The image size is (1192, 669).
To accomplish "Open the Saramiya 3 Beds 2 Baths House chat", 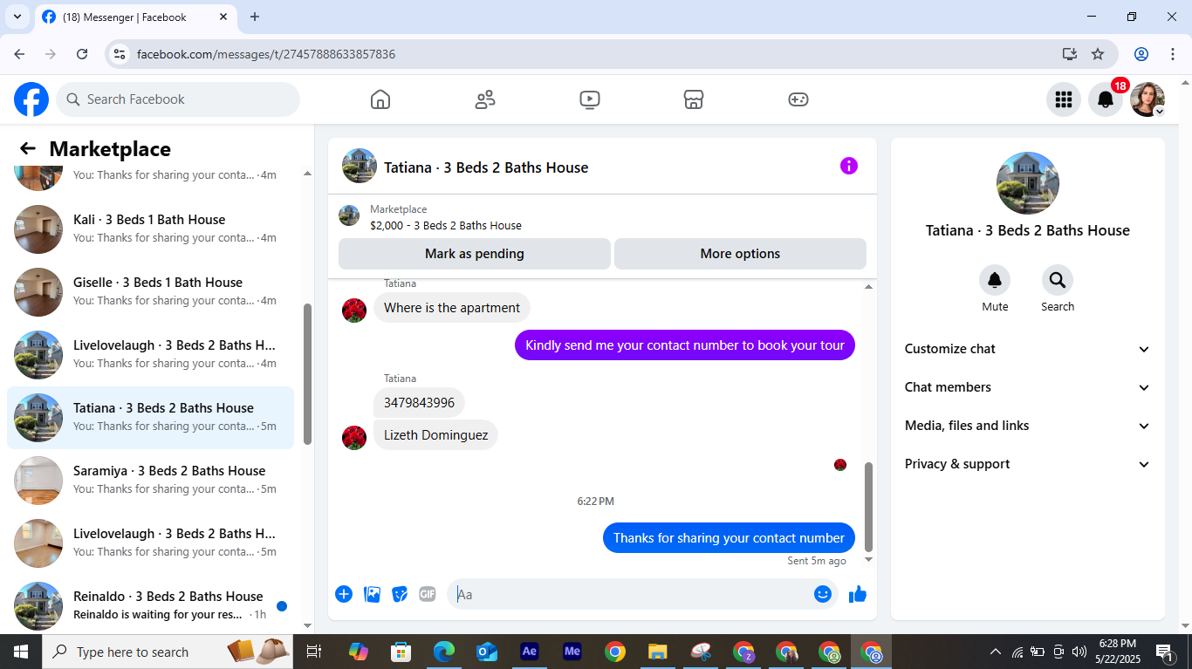I will click(150, 481).
